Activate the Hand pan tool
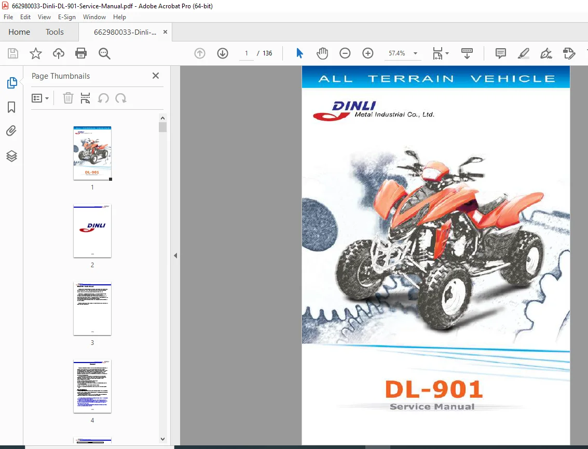 322,53
